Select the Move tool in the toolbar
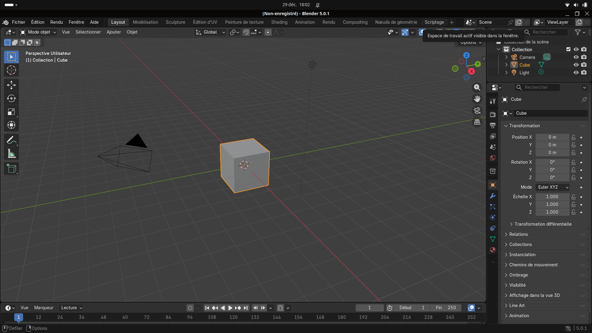This screenshot has width=592, height=333. point(11,85)
